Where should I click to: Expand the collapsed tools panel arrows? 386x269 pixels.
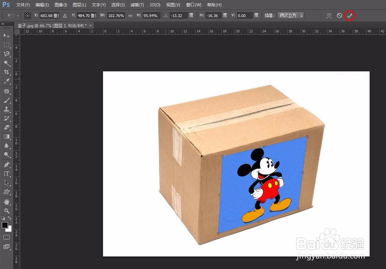click(3, 24)
